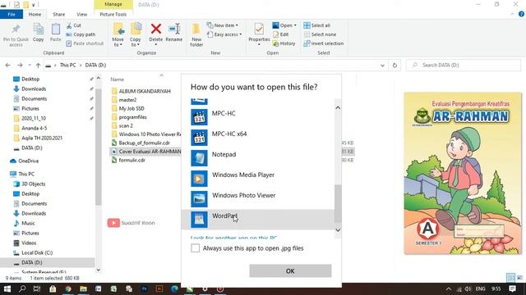Select WordPad app icon

point(199,220)
